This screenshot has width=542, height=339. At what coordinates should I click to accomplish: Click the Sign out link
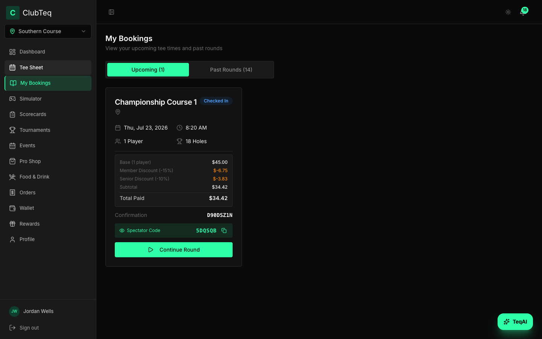click(29, 328)
